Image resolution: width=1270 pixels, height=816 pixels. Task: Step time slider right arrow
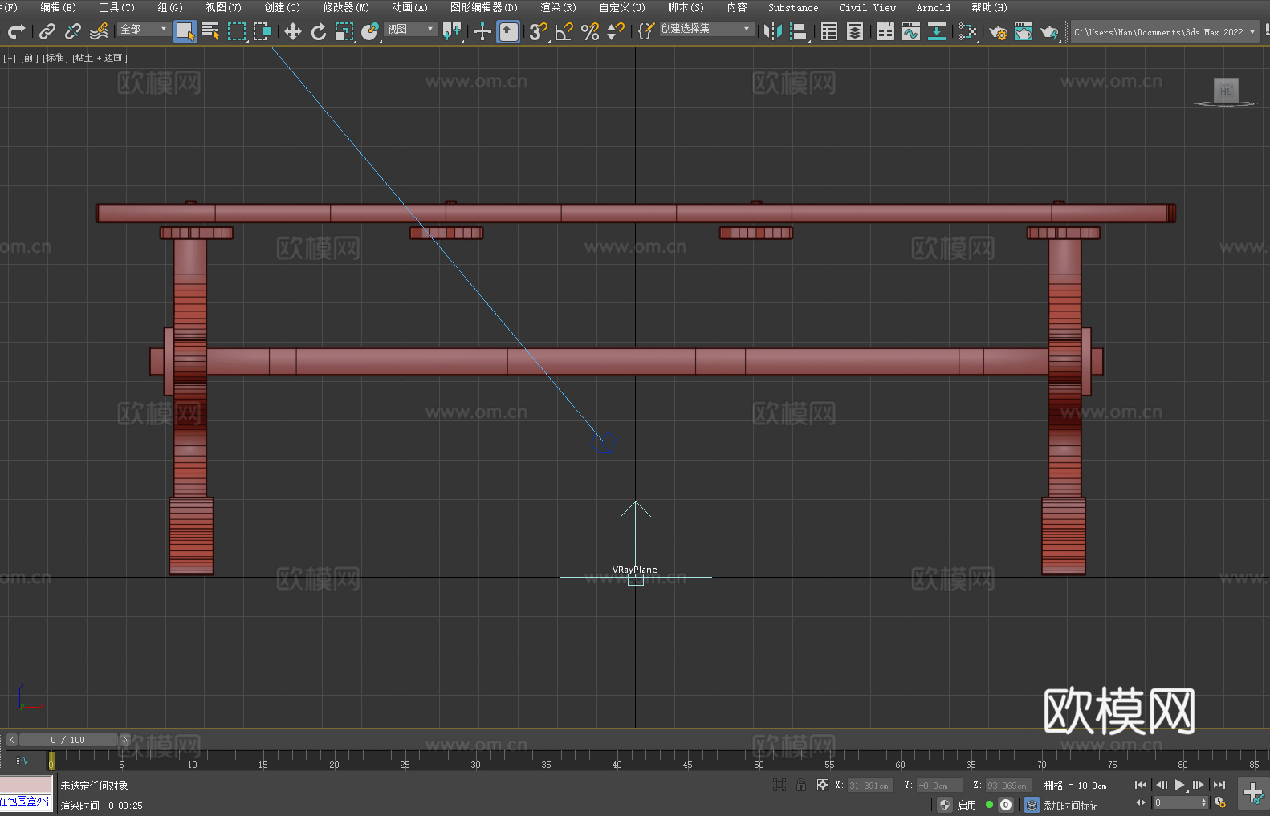point(124,740)
